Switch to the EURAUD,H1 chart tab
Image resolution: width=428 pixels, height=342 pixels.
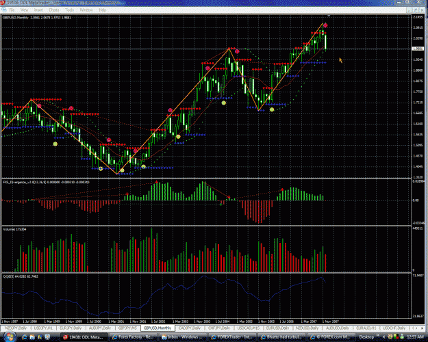click(366, 328)
